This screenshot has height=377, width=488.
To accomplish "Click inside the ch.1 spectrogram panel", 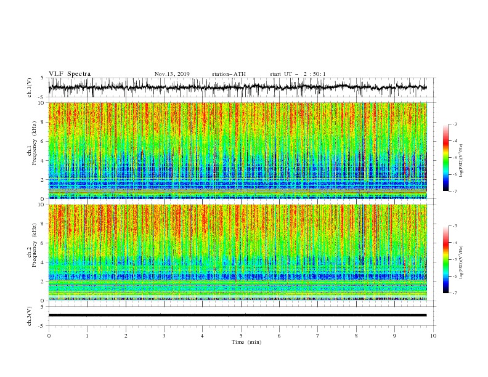I will [x=237, y=150].
